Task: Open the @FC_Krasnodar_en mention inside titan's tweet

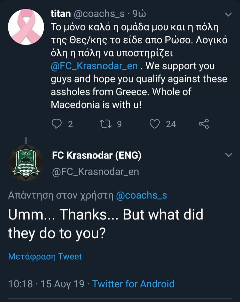Action: pyautogui.click(x=94, y=66)
